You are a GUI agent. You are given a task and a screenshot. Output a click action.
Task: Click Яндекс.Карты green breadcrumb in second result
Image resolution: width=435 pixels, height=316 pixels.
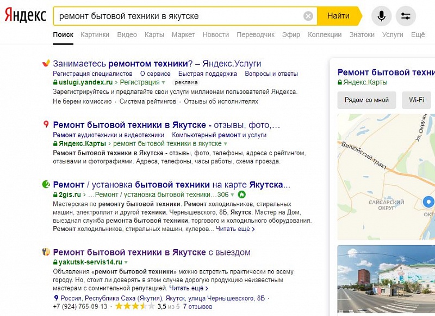point(83,144)
